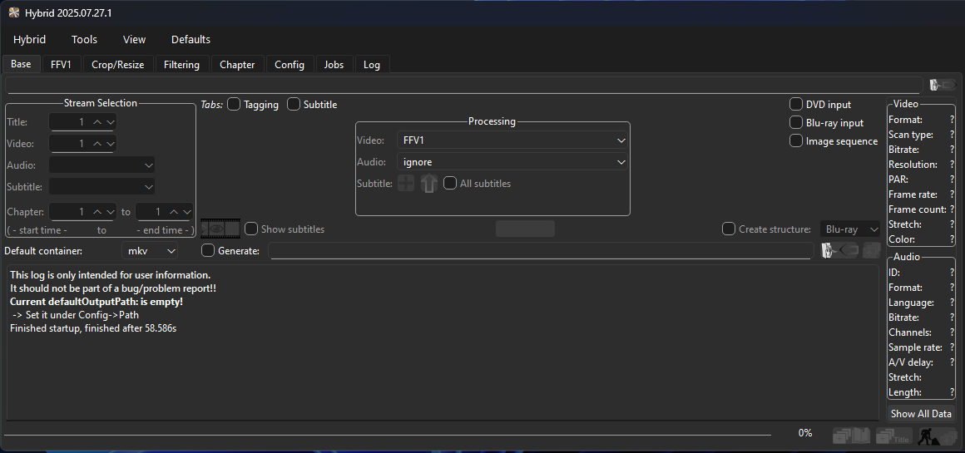The image size is (965, 453).
Task: Click the Generate output path input field
Action: coord(541,251)
